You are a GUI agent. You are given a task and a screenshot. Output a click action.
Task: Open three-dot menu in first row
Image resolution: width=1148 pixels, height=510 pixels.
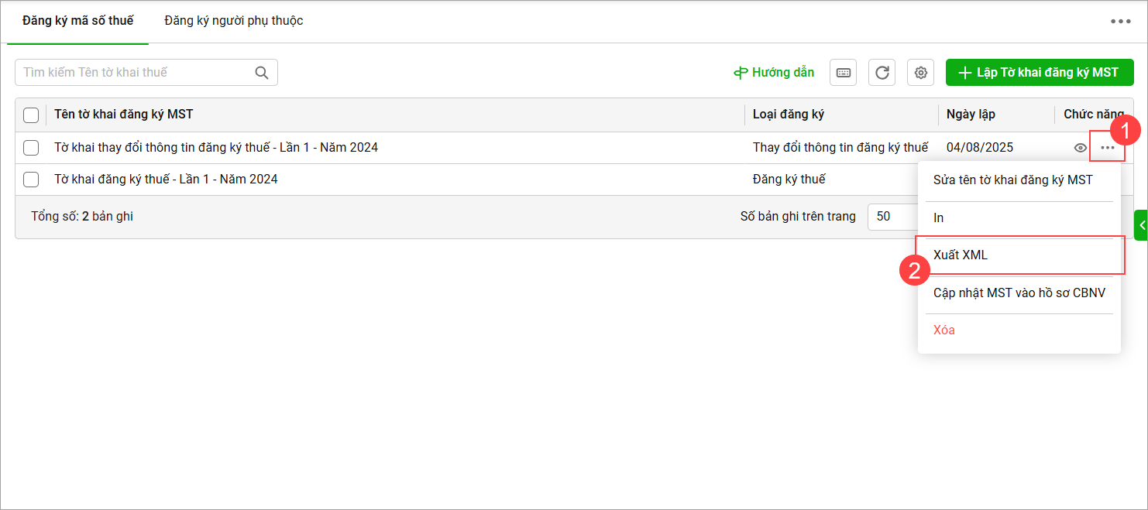tap(1108, 148)
